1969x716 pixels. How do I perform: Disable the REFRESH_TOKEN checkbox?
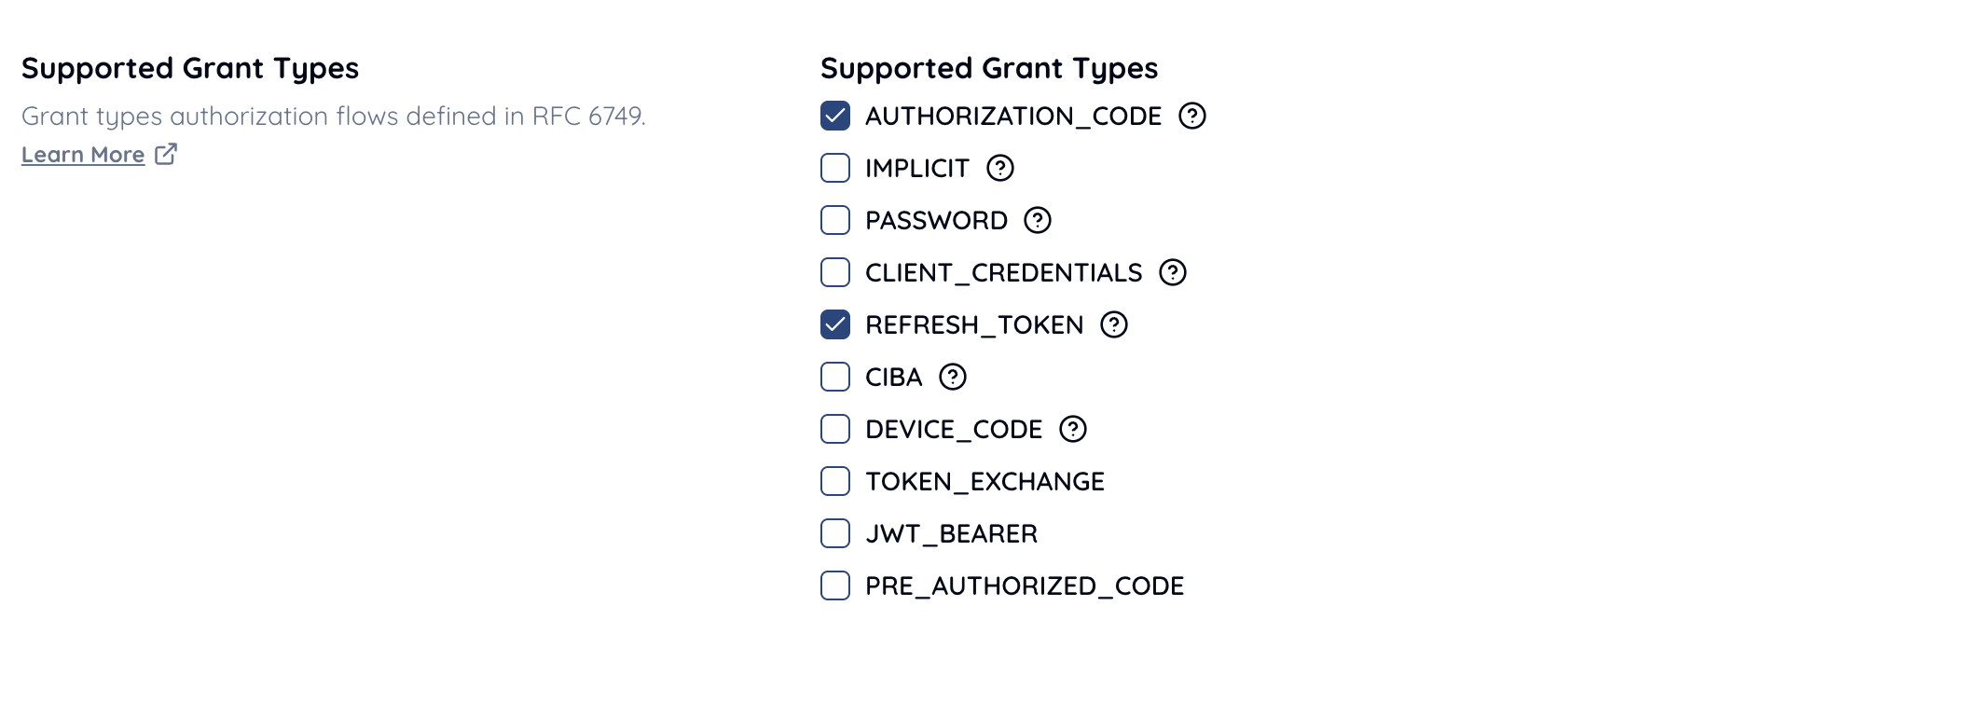coord(835,324)
